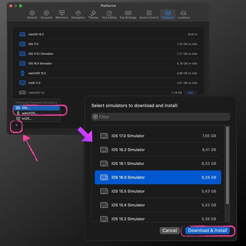This screenshot has width=246, height=246.
Task: Open the Themes tab
Action: [93, 15]
